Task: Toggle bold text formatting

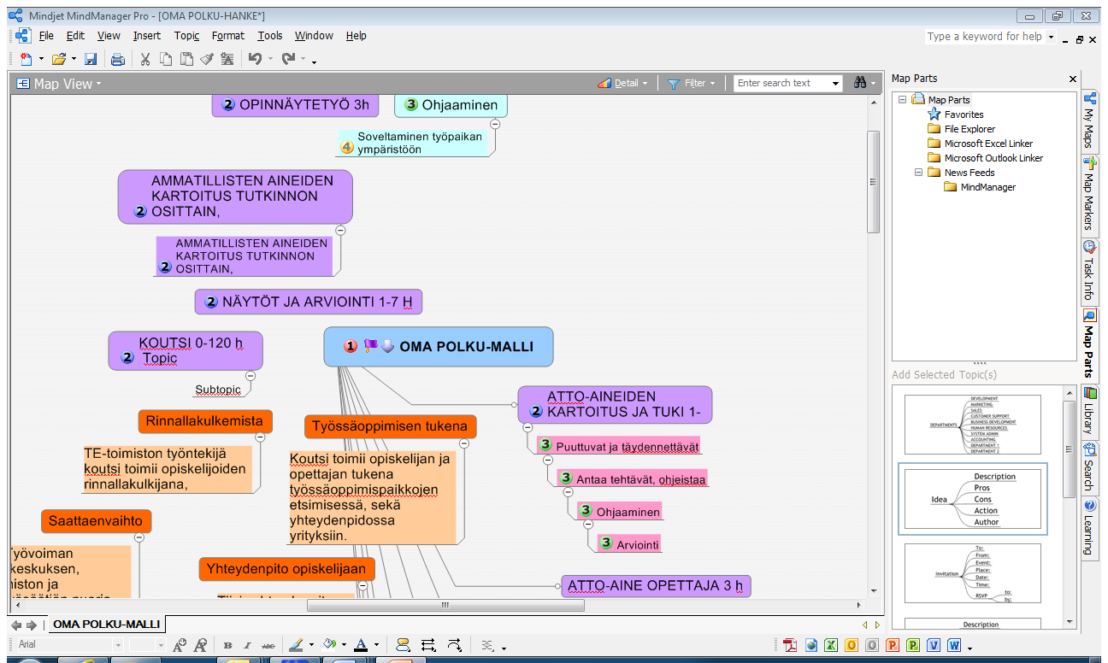Action: click(x=228, y=645)
